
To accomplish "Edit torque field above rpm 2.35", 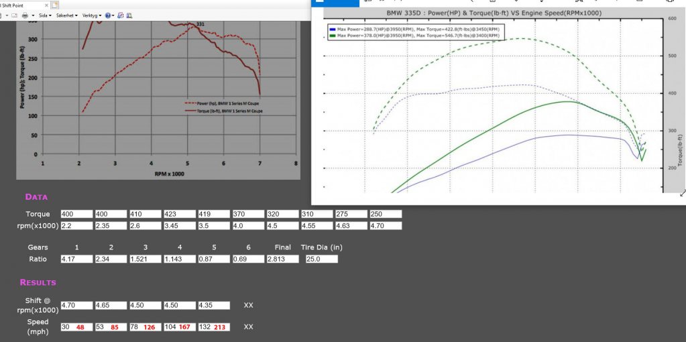I will 111,215.
